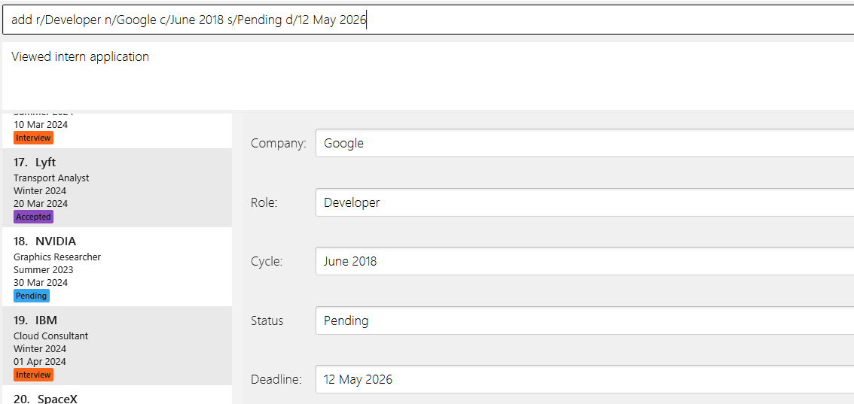Screen dimensions: 854x404
Task: Click the Company: field label
Action: coord(279,144)
